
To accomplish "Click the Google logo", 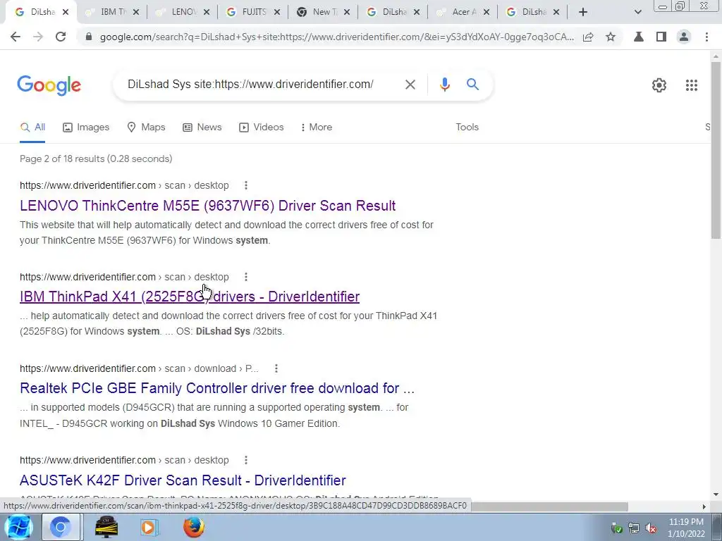I will point(49,85).
